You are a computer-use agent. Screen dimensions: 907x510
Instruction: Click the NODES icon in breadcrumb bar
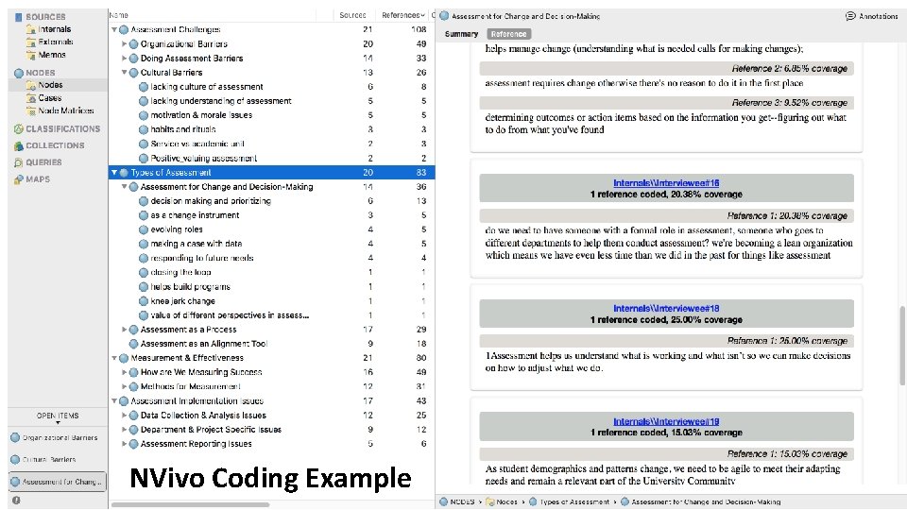444,501
